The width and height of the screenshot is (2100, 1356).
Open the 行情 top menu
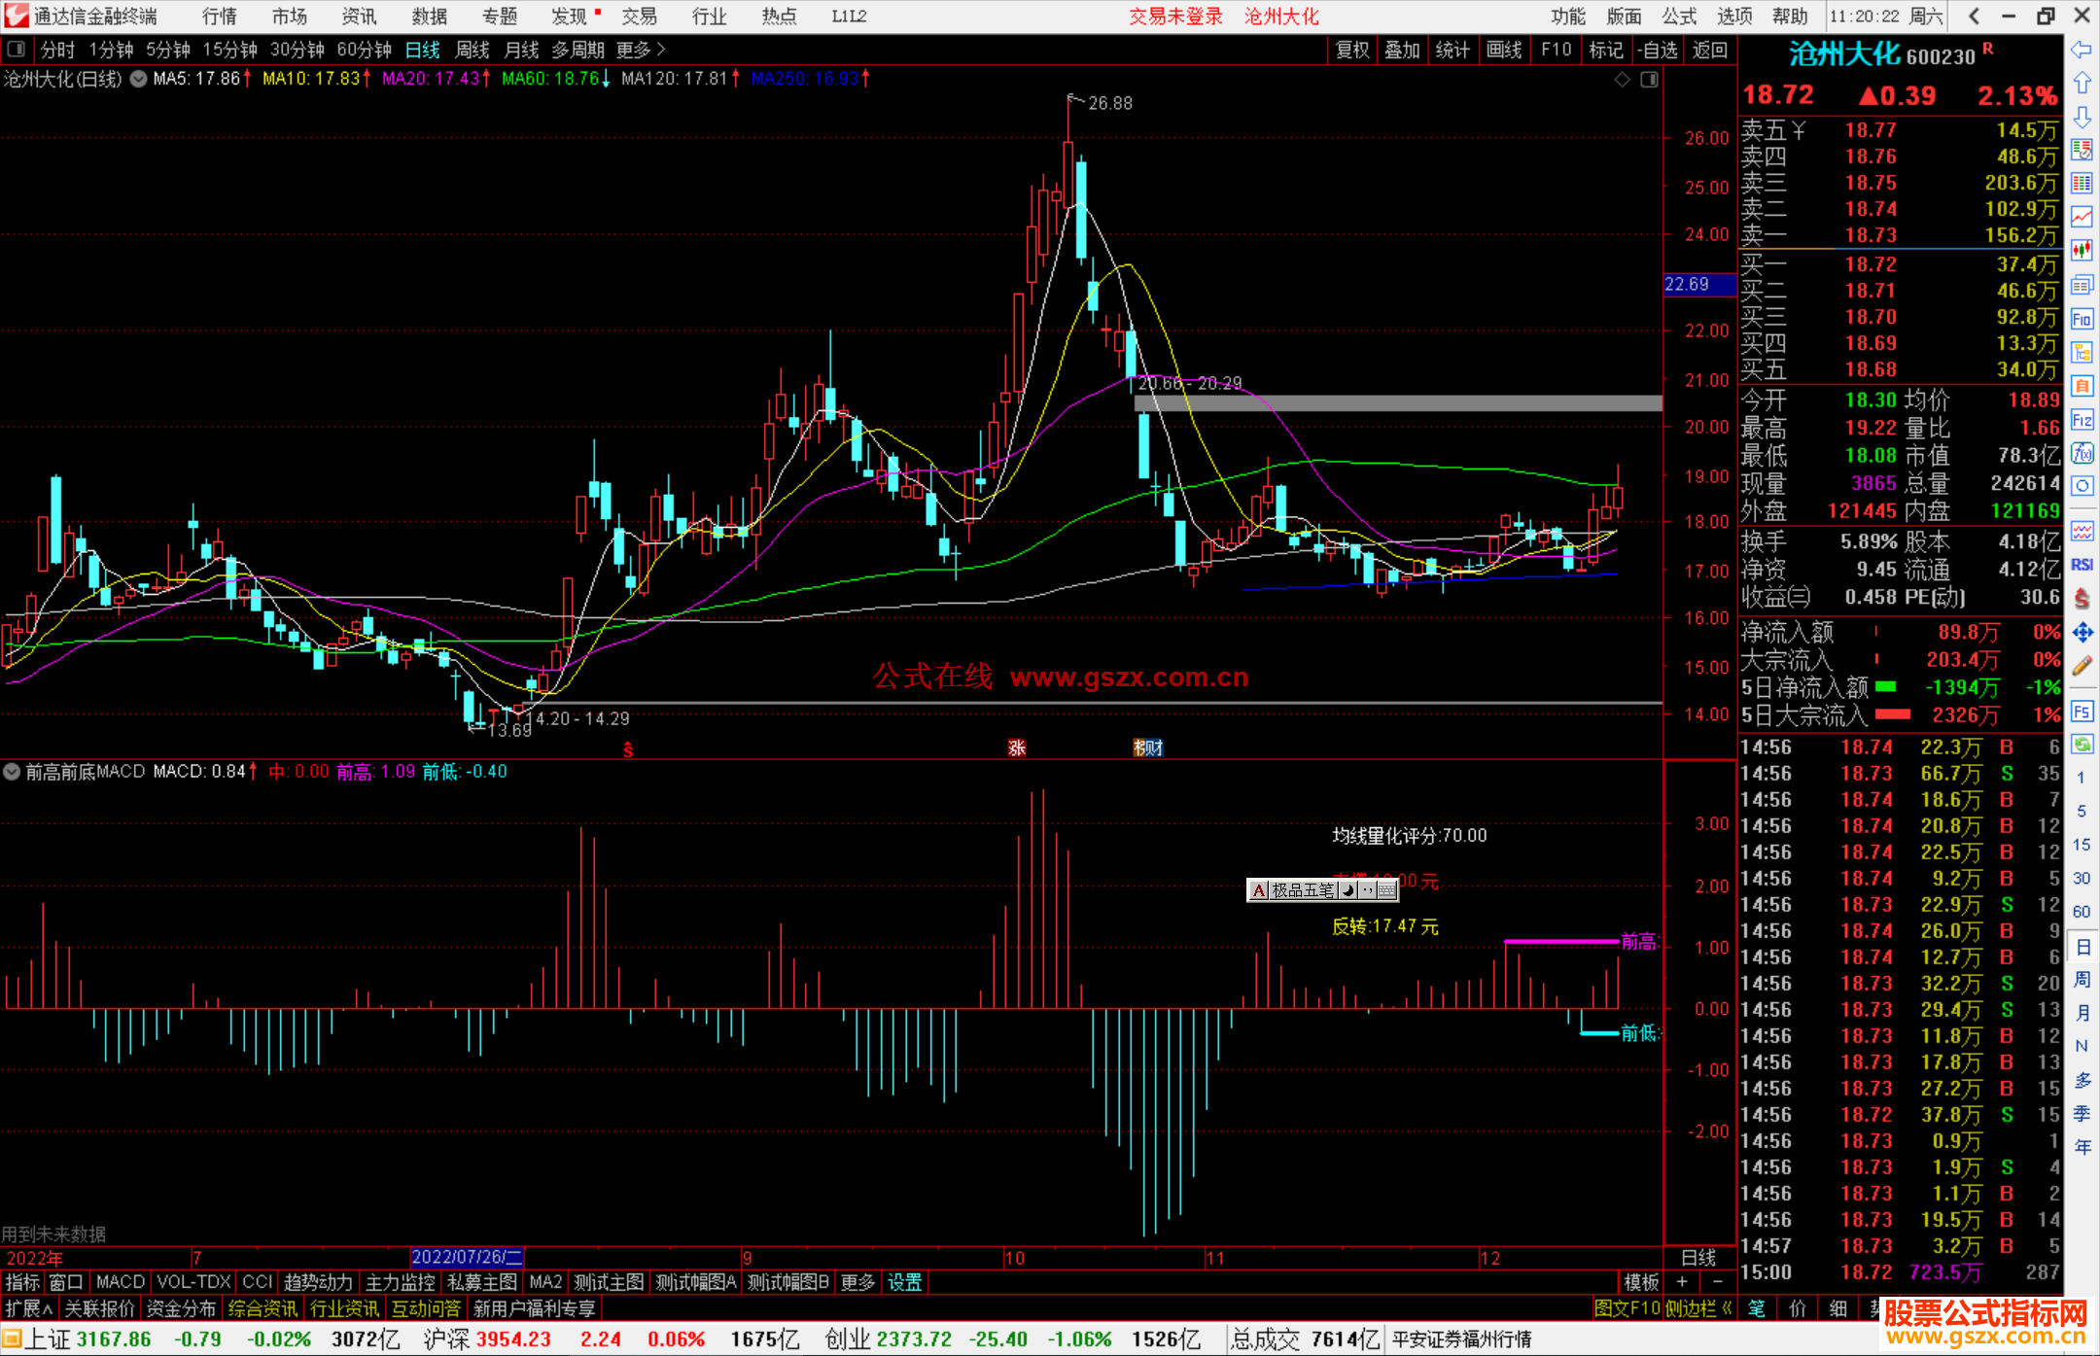[x=219, y=17]
